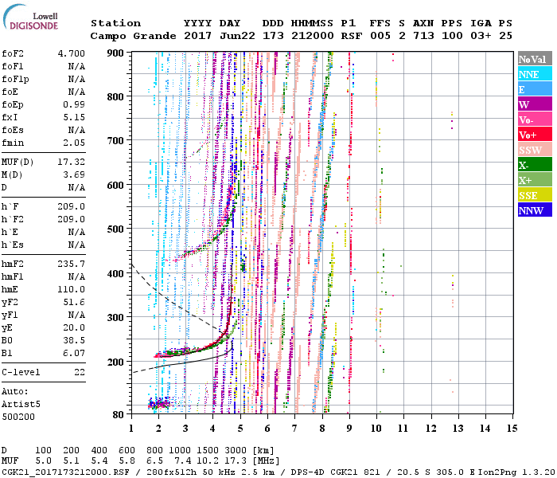This screenshot has width=557, height=478.
Task: Click the 5 MHz frequency axis tick
Action: [240, 429]
